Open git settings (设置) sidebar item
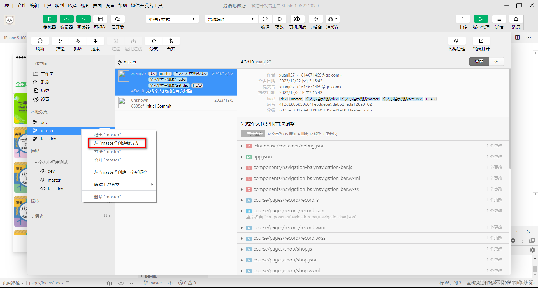538x288 pixels. (x=71, y=99)
